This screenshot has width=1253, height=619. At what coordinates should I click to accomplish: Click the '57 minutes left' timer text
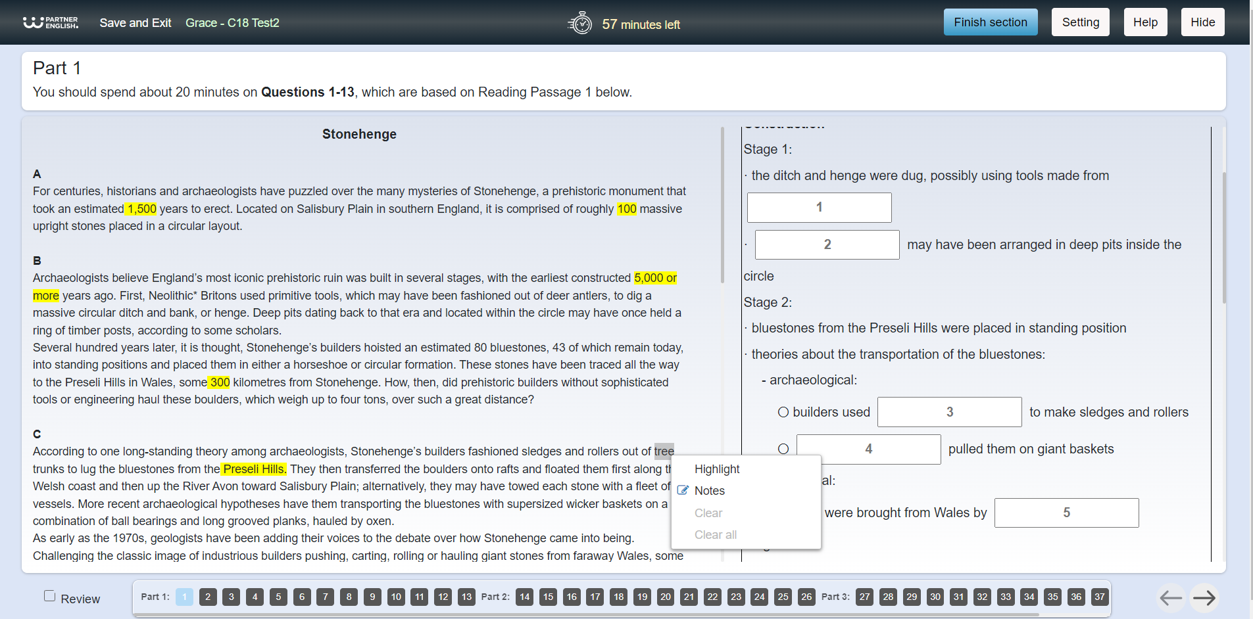(641, 24)
